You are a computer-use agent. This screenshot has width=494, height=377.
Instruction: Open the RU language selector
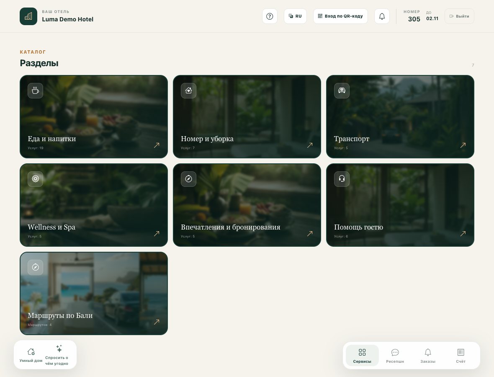pos(295,16)
